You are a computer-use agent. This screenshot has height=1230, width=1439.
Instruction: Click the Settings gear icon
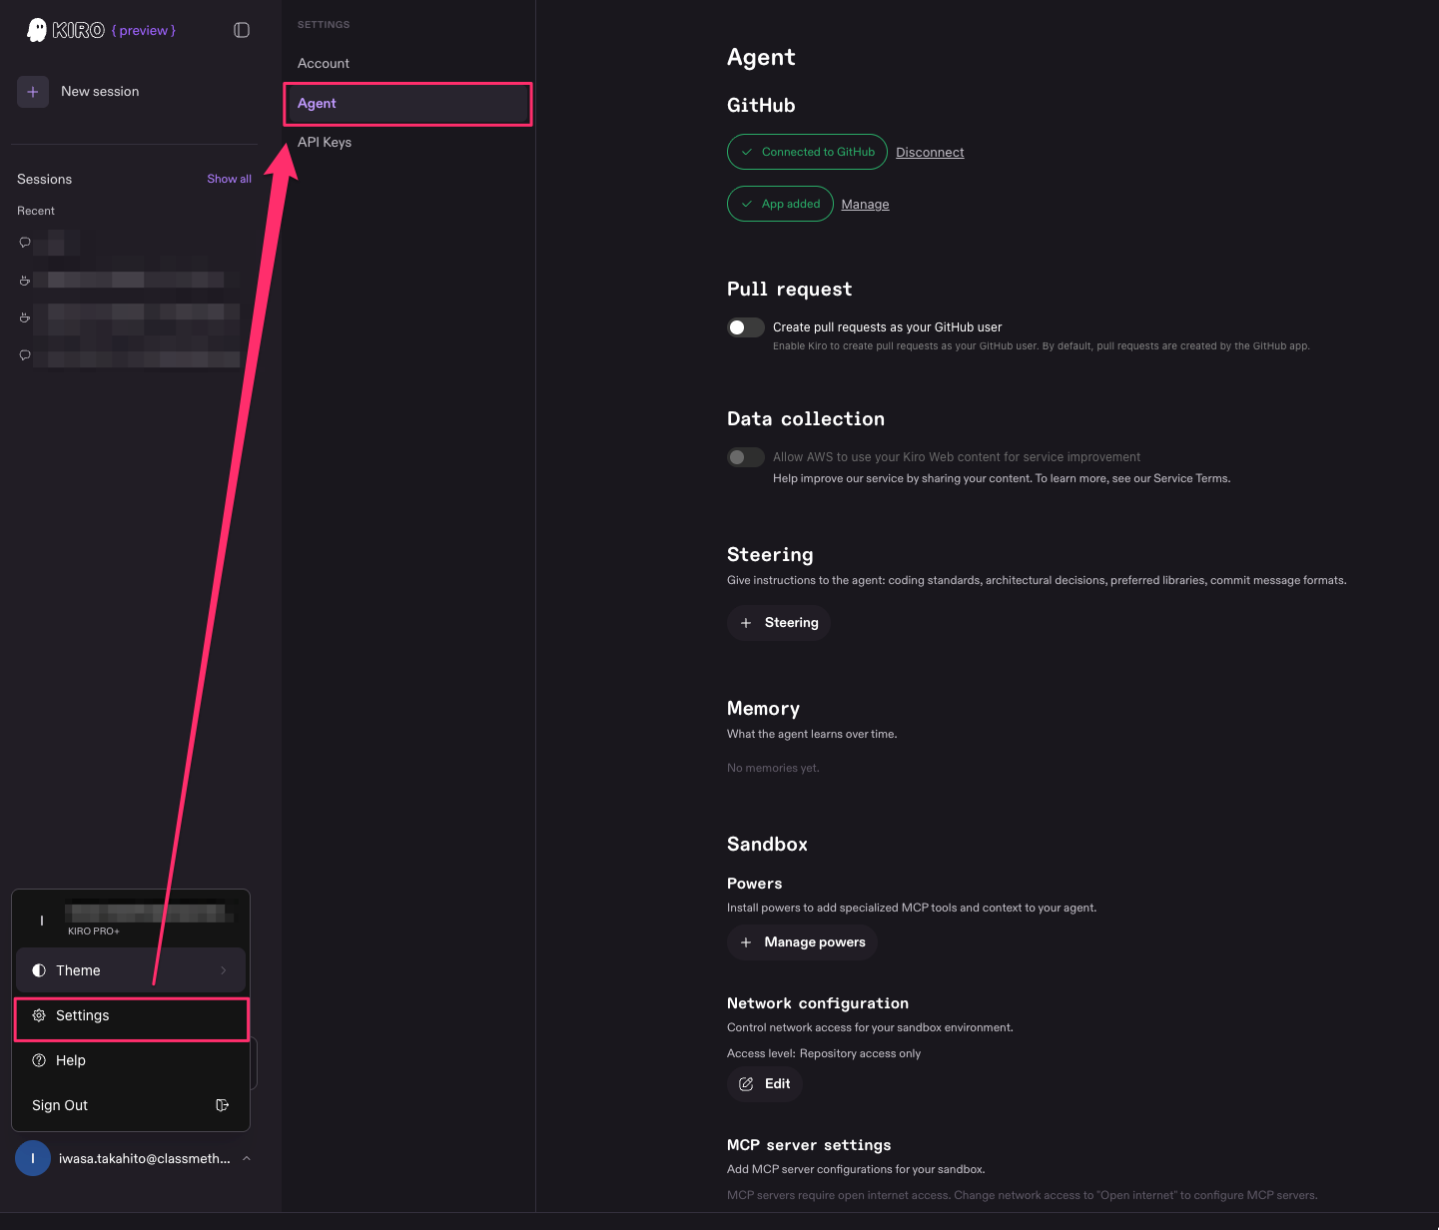point(39,1015)
